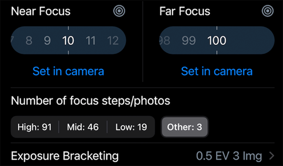Choose the Other: 3 steps option
This screenshot has width=283, height=166.
(185, 127)
